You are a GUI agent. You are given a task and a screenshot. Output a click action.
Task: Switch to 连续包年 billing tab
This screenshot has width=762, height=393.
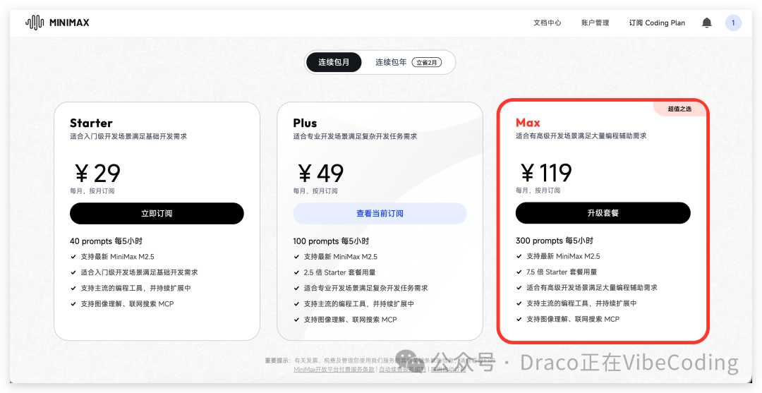pos(391,62)
